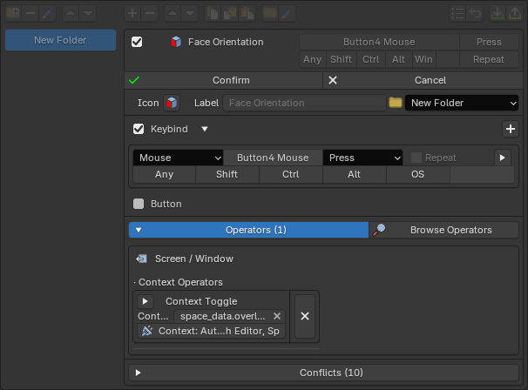This screenshot has height=390, width=528.
Task: Click Button4 Mouse in the header summary row
Action: 379,42
